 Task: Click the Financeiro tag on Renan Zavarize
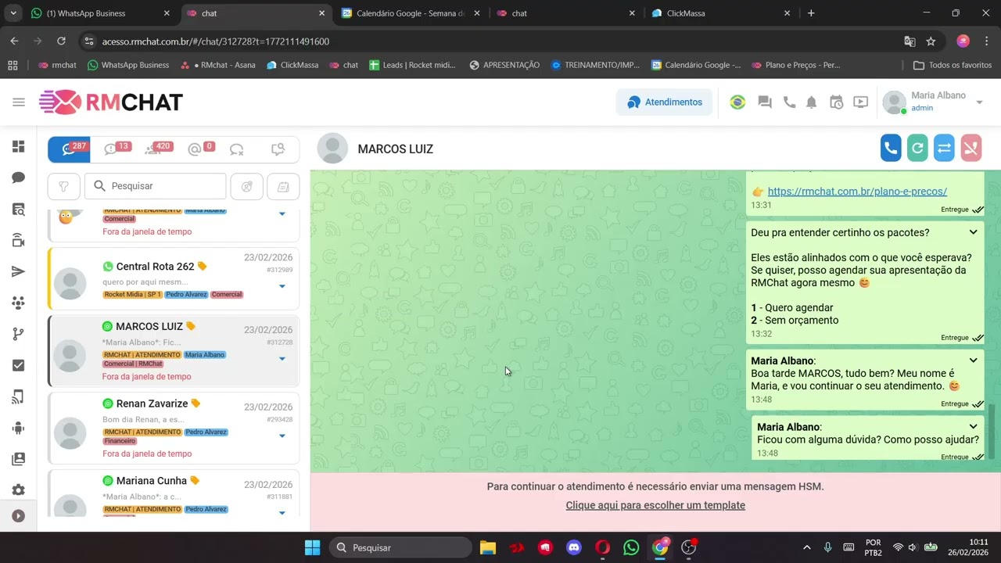(120, 441)
